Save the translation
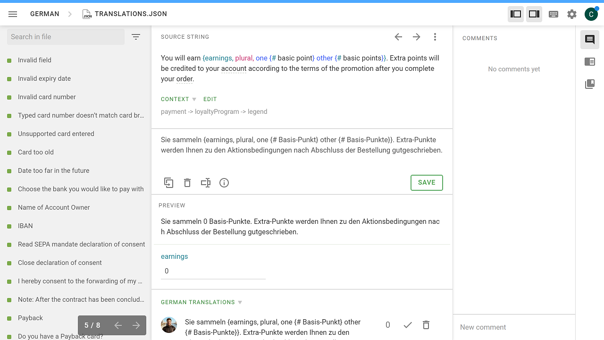The image size is (604, 340). (x=427, y=183)
